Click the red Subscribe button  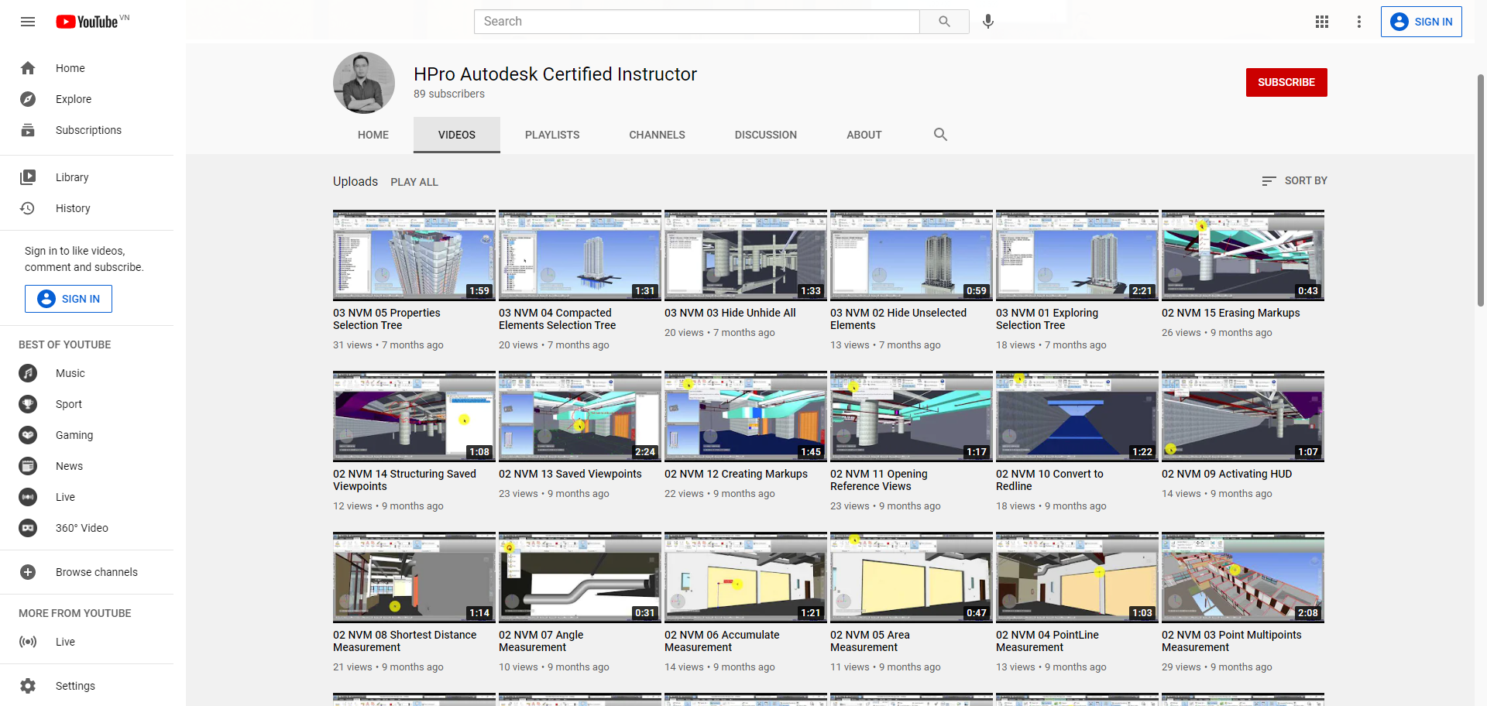tap(1286, 82)
